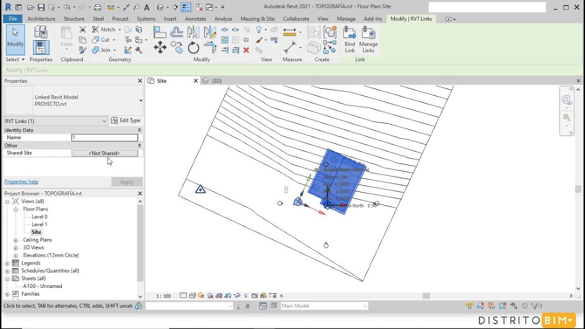The image size is (585, 329).
Task: Toggle Temporary Hide/Isolate glasses icon
Action: (237, 296)
